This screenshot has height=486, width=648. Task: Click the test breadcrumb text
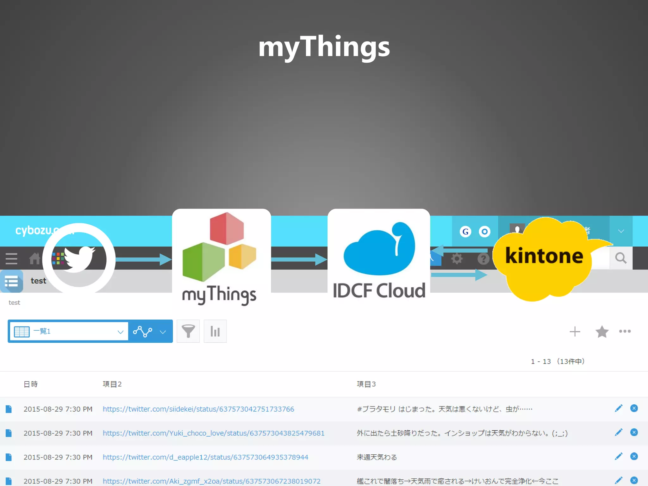[x=14, y=302]
